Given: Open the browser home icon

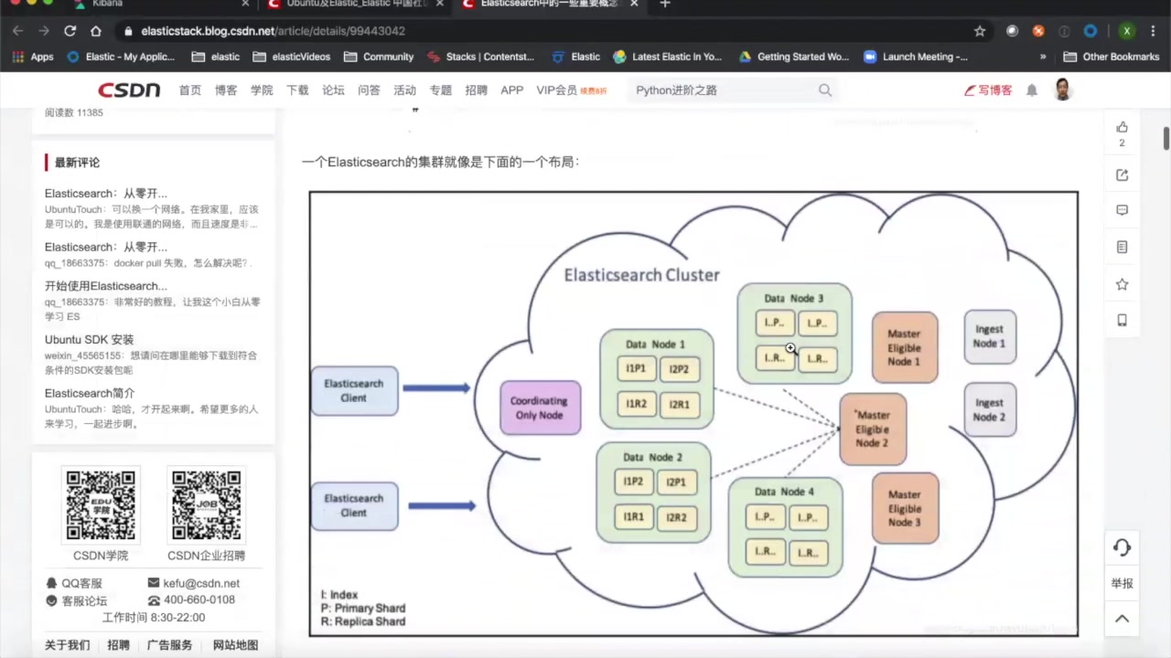Looking at the screenshot, I should point(95,31).
